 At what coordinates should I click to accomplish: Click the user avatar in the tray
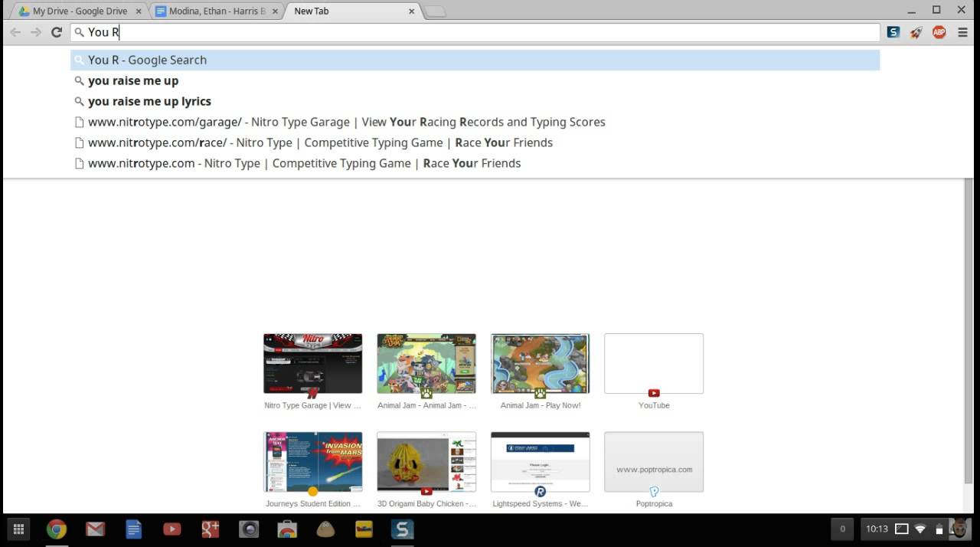pos(959,529)
